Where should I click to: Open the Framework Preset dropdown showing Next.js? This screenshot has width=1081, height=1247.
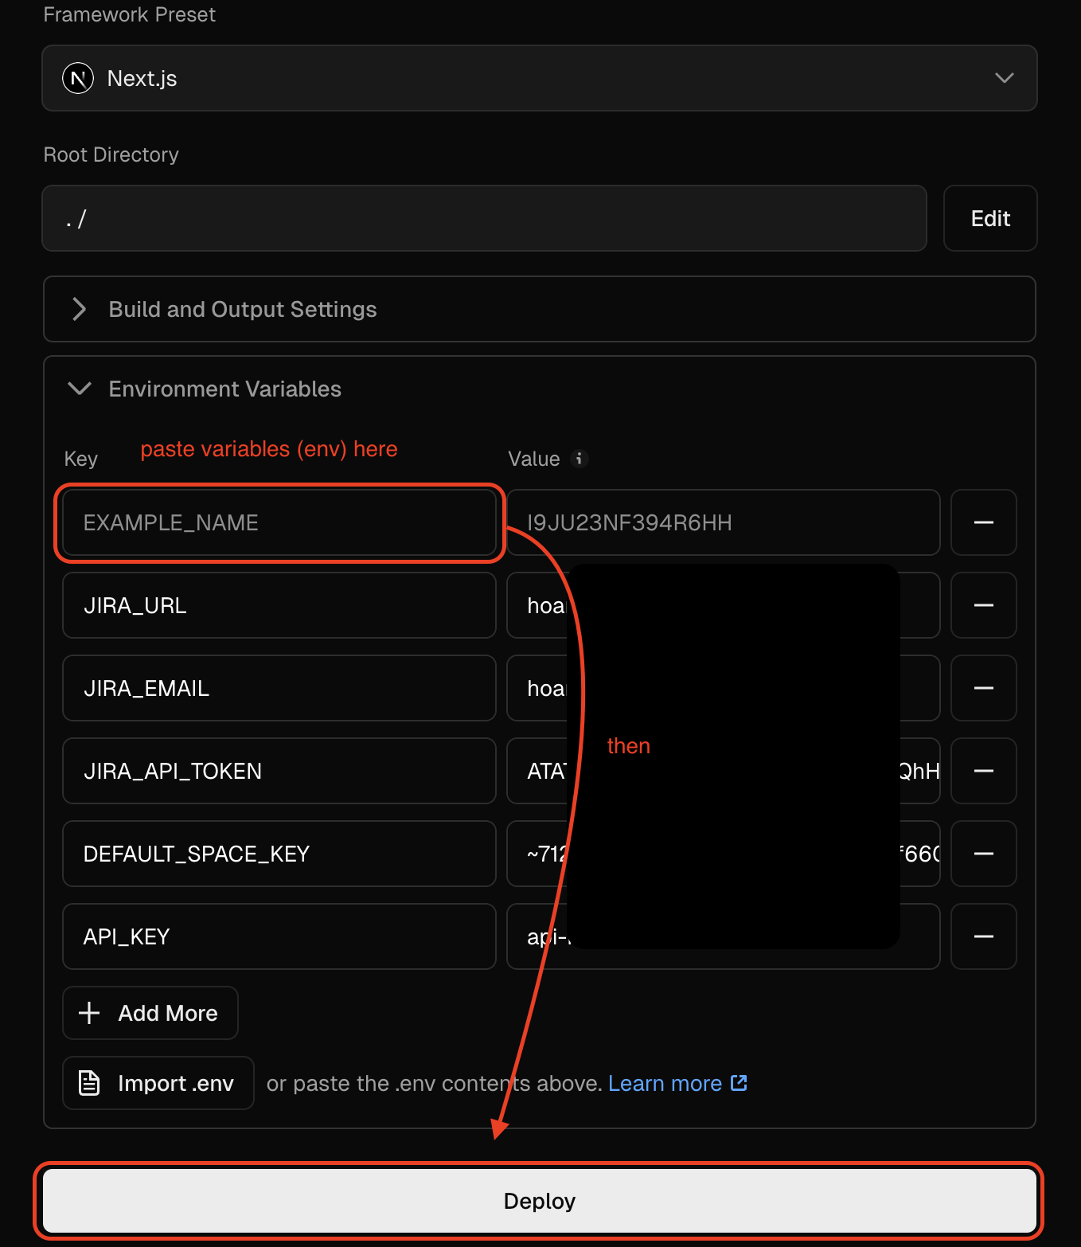[539, 78]
